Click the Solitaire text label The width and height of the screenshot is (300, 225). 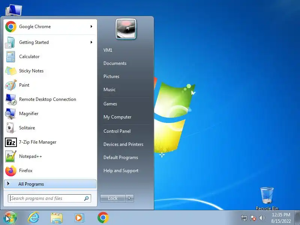point(27,128)
